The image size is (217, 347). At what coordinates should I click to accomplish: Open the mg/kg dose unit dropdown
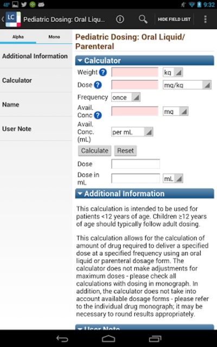[x=187, y=85]
